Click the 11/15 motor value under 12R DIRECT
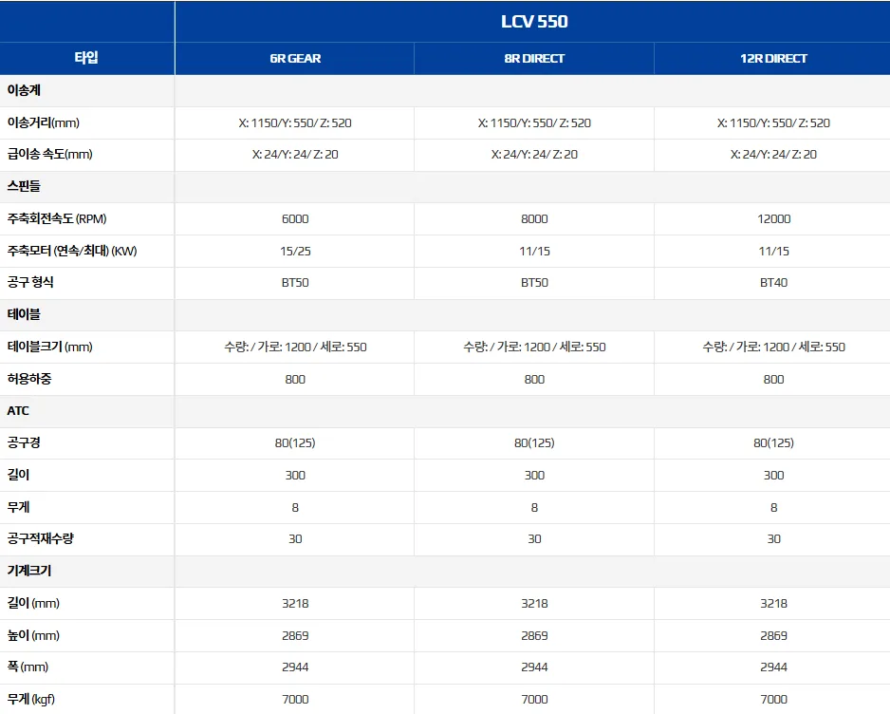 (x=773, y=251)
